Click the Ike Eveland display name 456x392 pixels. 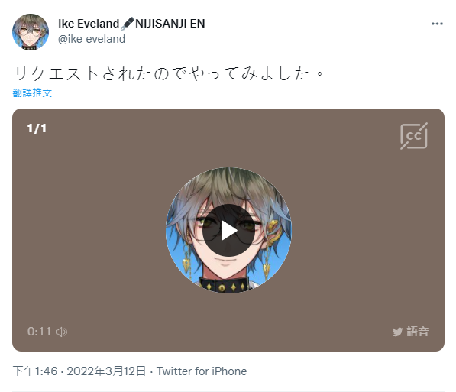tap(89, 24)
